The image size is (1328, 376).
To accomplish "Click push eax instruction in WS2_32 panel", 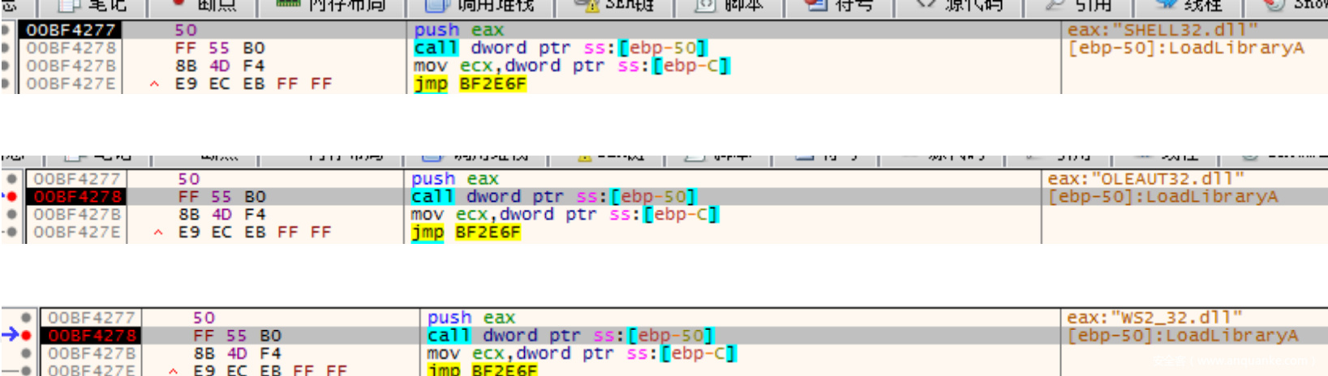I will pyautogui.click(x=471, y=318).
